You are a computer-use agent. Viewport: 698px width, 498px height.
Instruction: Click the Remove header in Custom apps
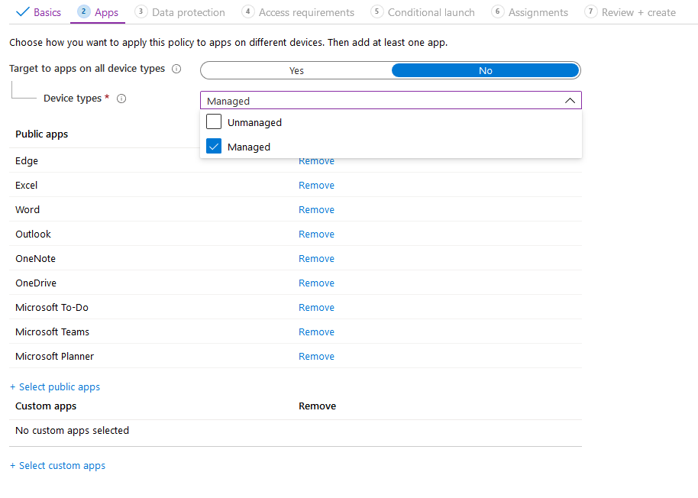pos(317,406)
